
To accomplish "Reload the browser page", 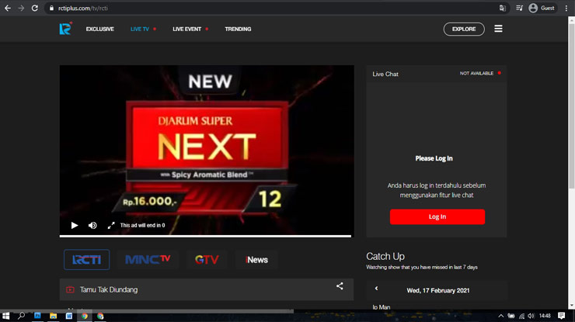I will (34, 8).
